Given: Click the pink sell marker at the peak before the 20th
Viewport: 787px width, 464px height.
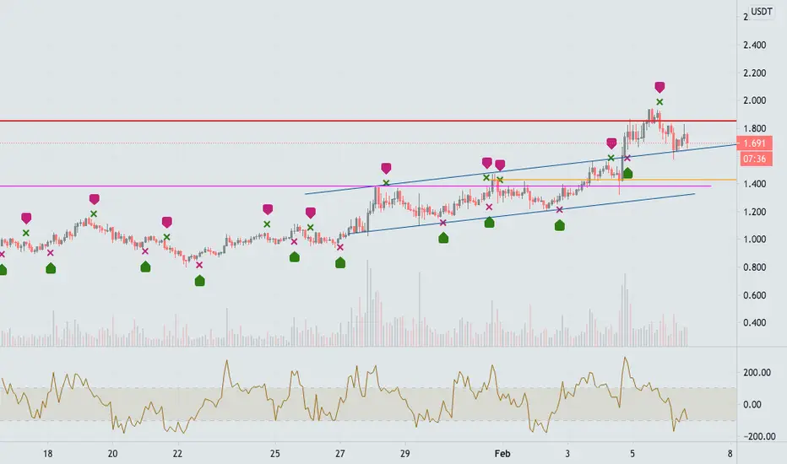Looking at the screenshot, I should click(x=94, y=199).
